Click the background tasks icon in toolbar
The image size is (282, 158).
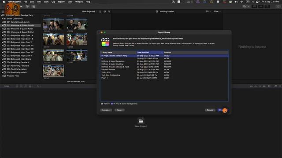pyautogui.click(x=27, y=6)
